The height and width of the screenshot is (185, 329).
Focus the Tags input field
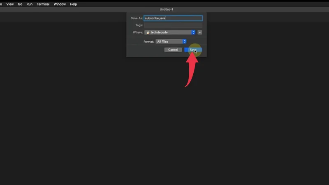[173, 25]
